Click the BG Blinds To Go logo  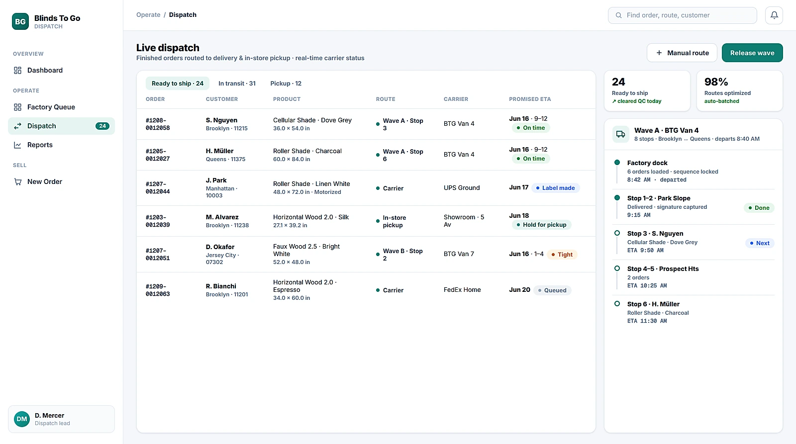[20, 21]
